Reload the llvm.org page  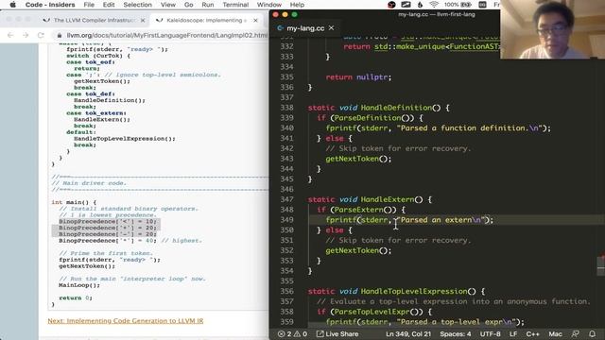pyautogui.click(x=41, y=35)
